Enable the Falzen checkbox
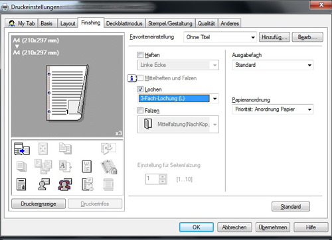This screenshot has width=332, height=240. (140, 110)
